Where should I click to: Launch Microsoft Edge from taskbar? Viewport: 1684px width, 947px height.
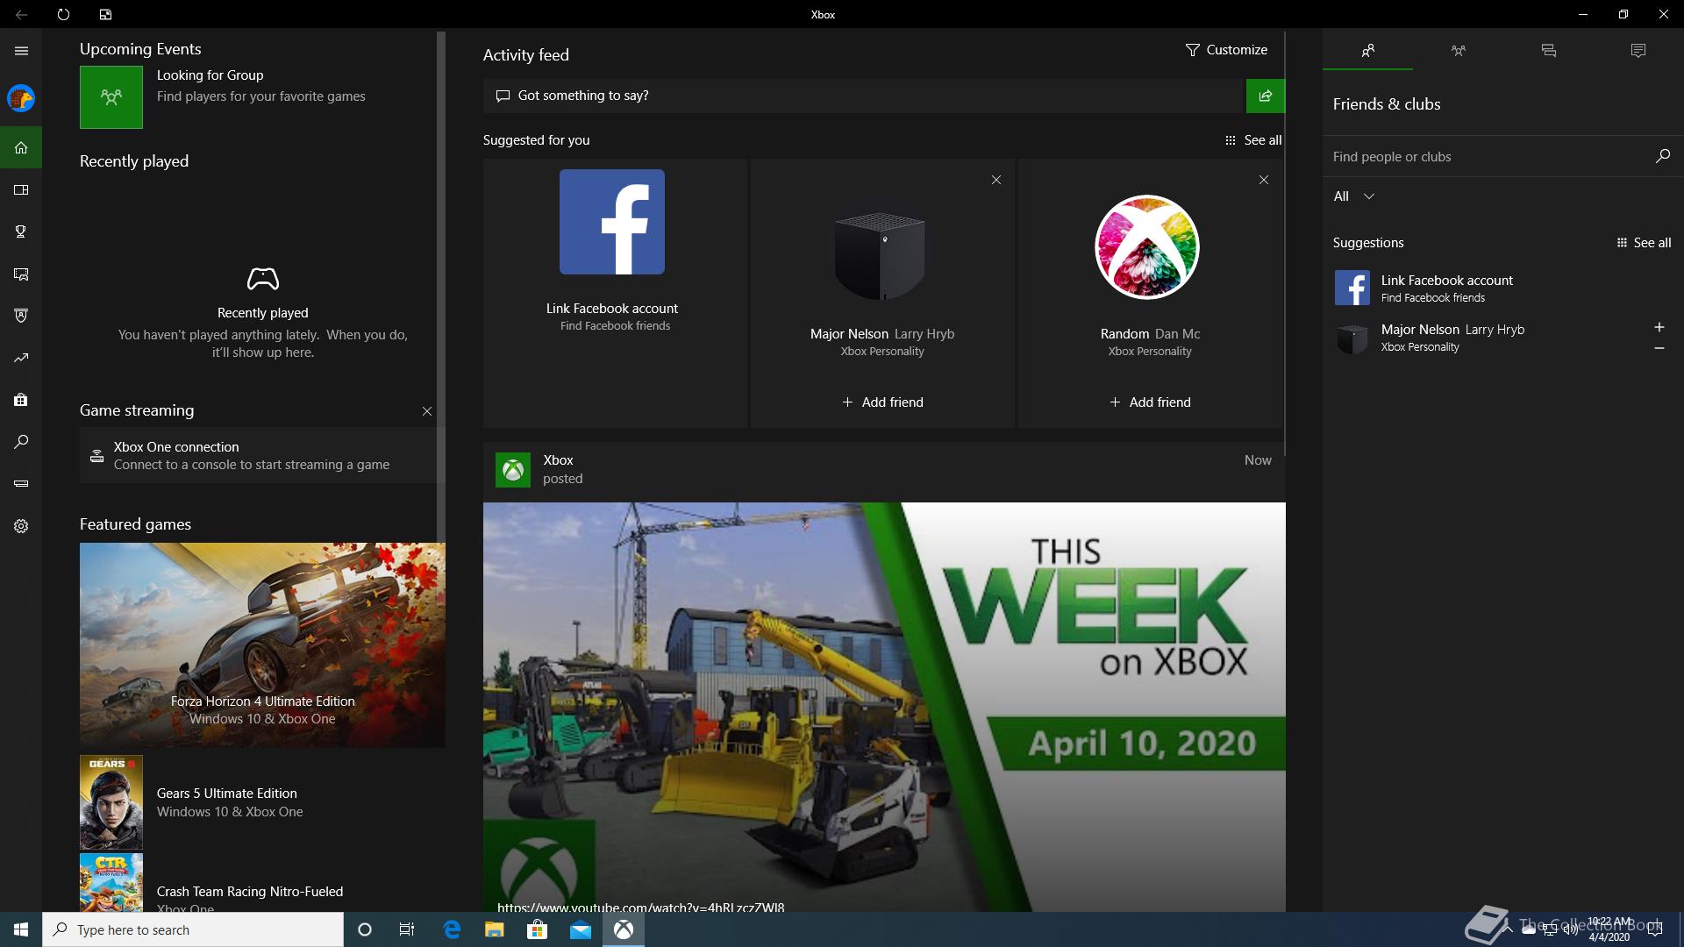tap(452, 929)
